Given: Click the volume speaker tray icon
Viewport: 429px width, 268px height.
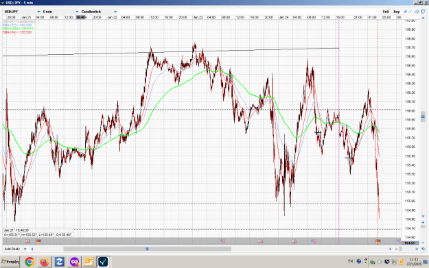Looking at the screenshot, I should click(x=380, y=262).
